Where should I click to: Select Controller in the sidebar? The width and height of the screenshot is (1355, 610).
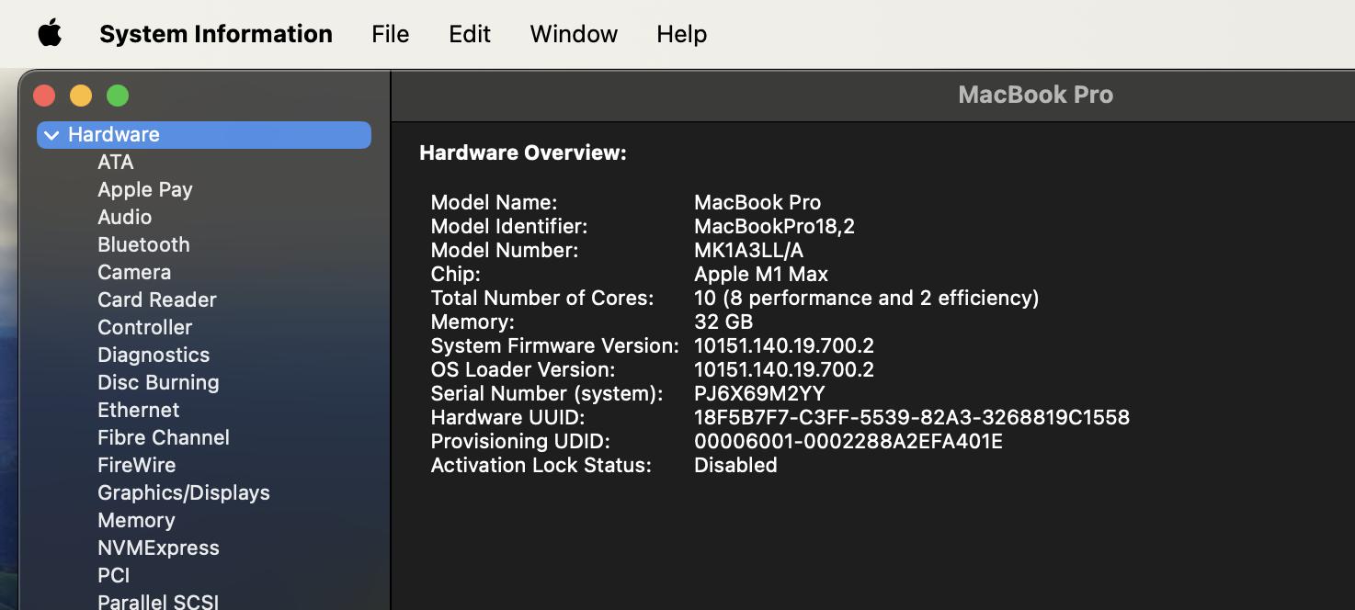pyautogui.click(x=145, y=327)
